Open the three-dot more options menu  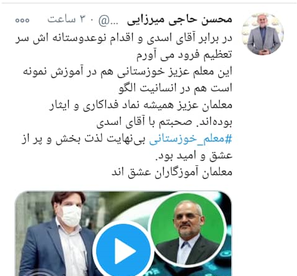click(x=22, y=20)
